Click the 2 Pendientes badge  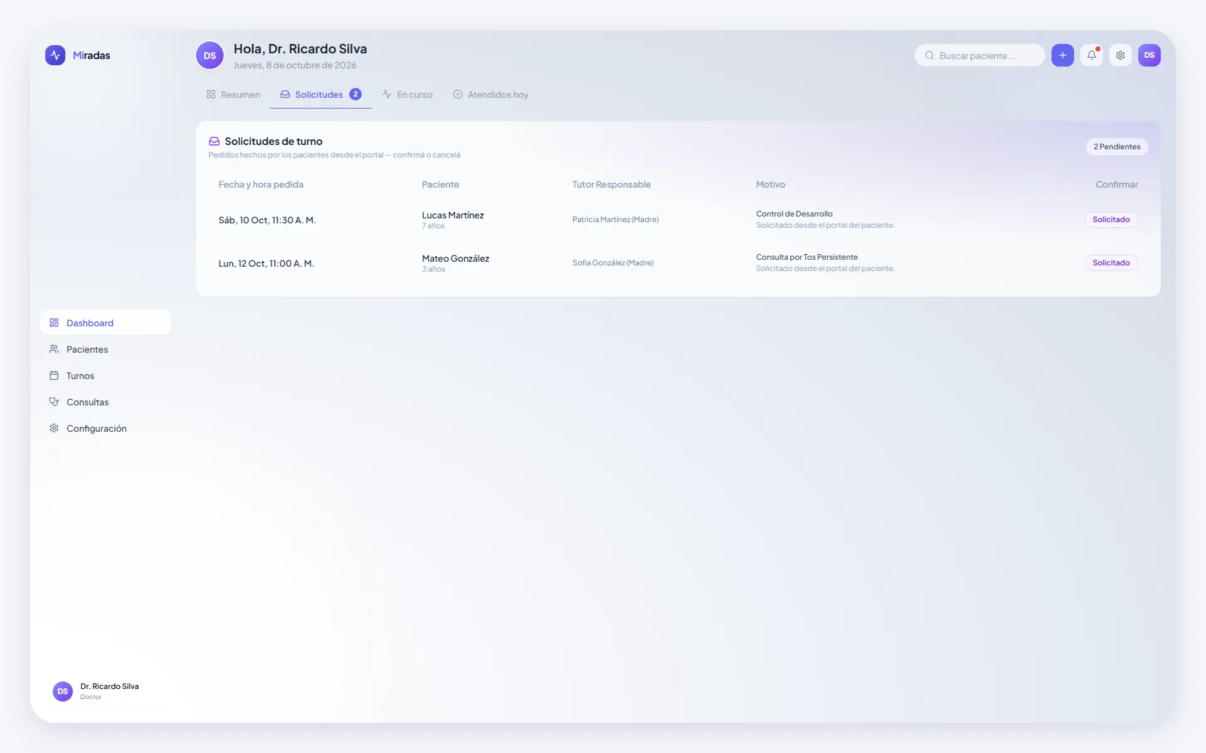1117,147
